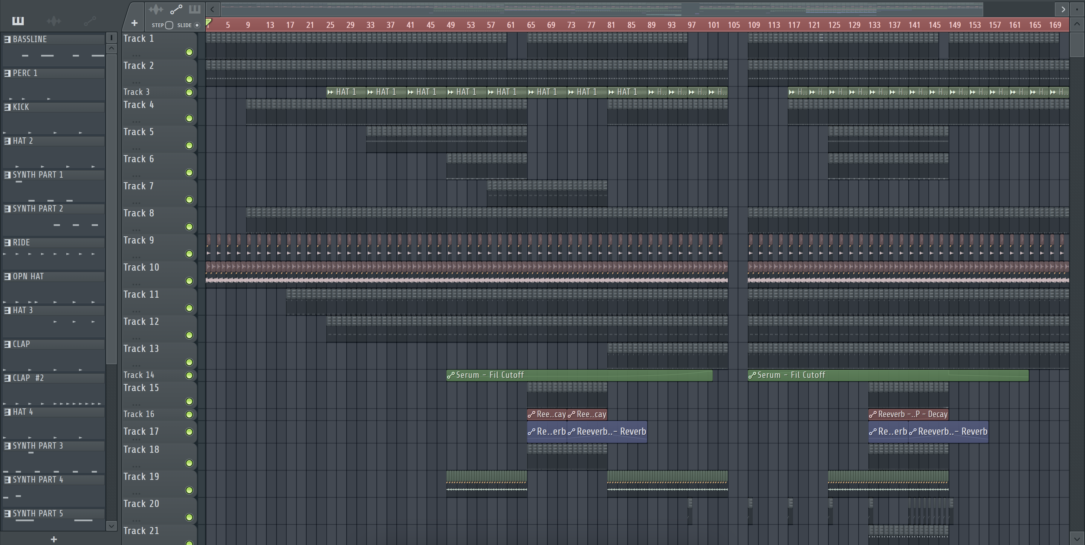This screenshot has width=1085, height=545.
Task: Mute Track 1 with green light
Action: [x=189, y=52]
